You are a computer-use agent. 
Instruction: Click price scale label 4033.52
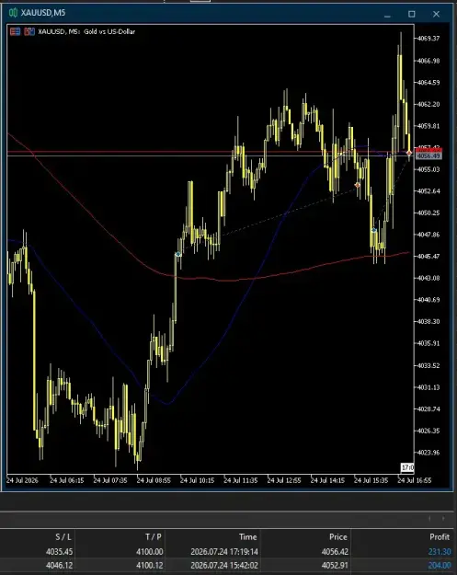click(x=428, y=365)
